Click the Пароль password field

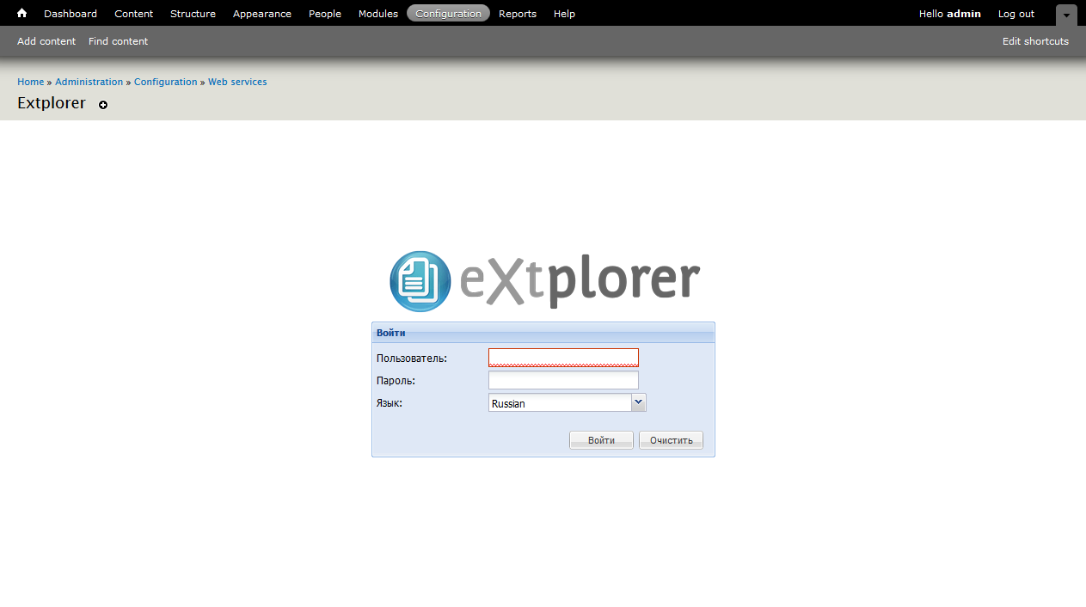point(563,379)
